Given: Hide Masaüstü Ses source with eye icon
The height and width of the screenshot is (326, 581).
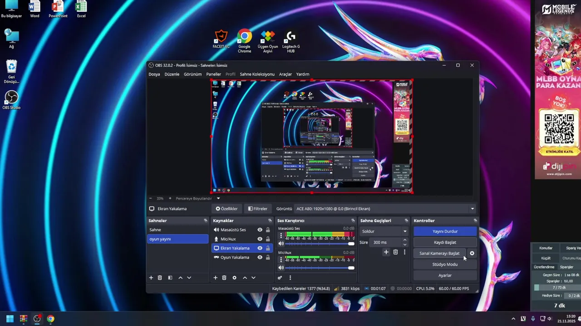Looking at the screenshot, I should point(260,230).
